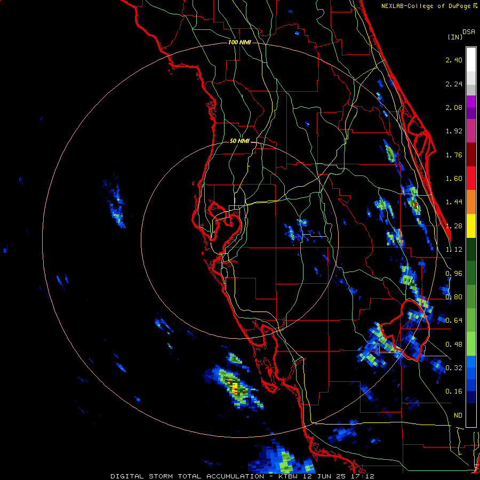The width and height of the screenshot is (480, 480).
Task: Select the 0.96 legend value
Action: coord(454,274)
